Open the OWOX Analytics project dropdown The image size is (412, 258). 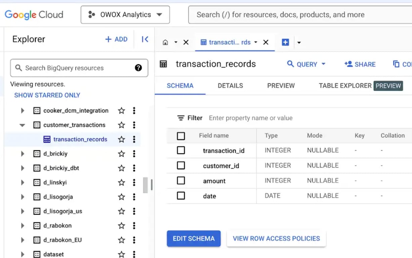125,15
